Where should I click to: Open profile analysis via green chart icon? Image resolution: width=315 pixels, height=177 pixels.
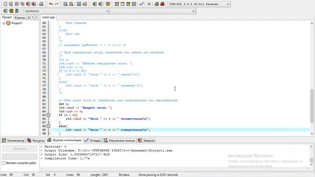pyautogui.click(x=157, y=4)
